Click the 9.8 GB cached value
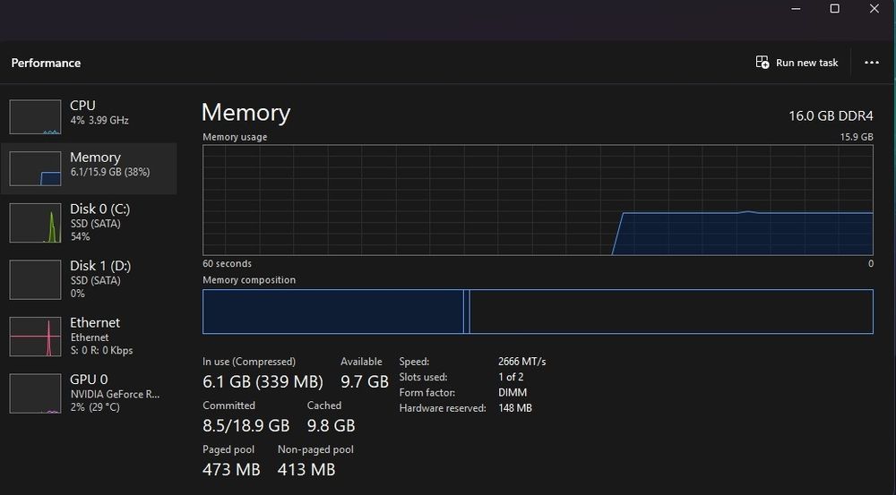This screenshot has width=896, height=495. (x=331, y=425)
